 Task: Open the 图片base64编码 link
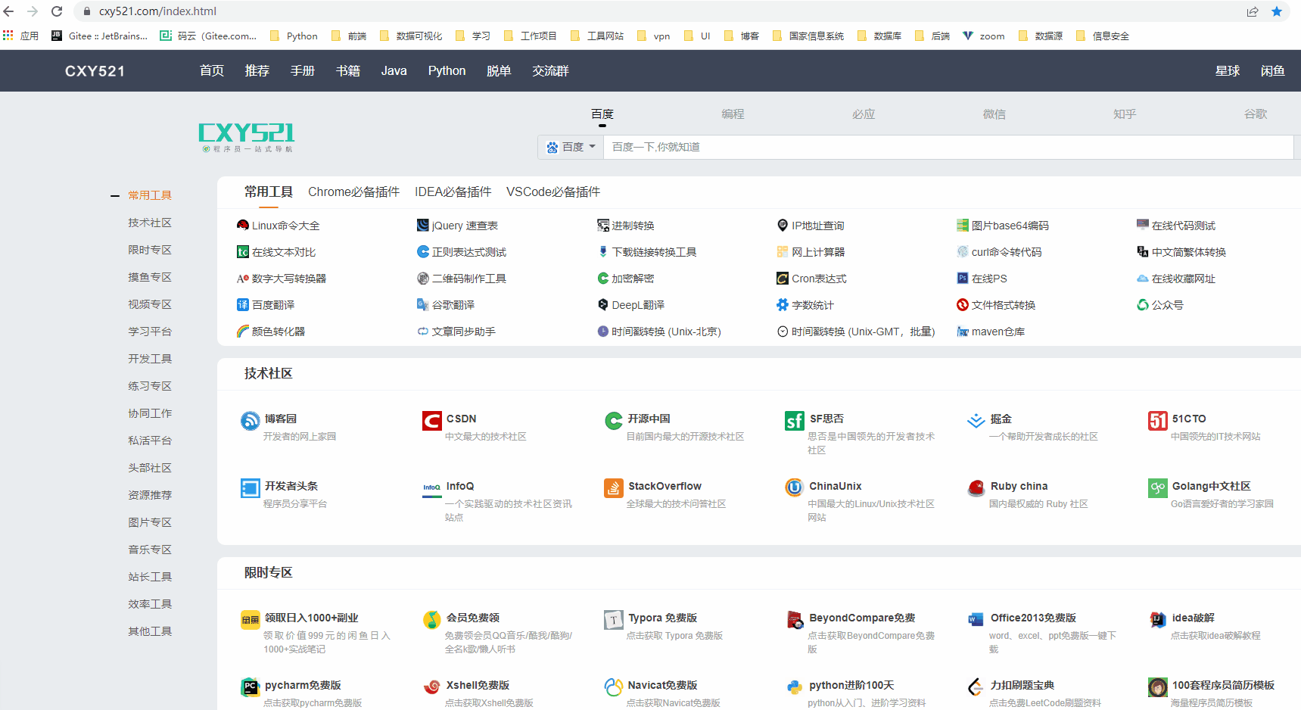pos(1010,226)
